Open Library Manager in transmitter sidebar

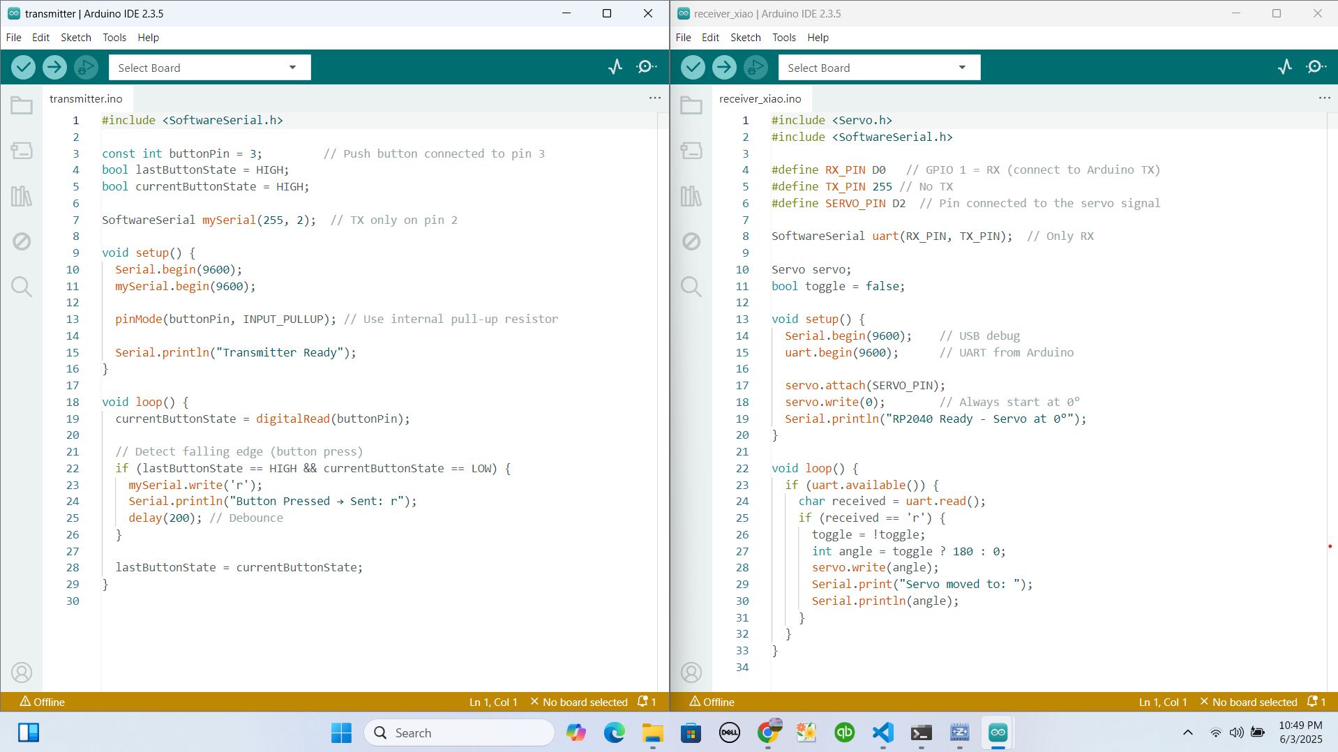tap(22, 196)
